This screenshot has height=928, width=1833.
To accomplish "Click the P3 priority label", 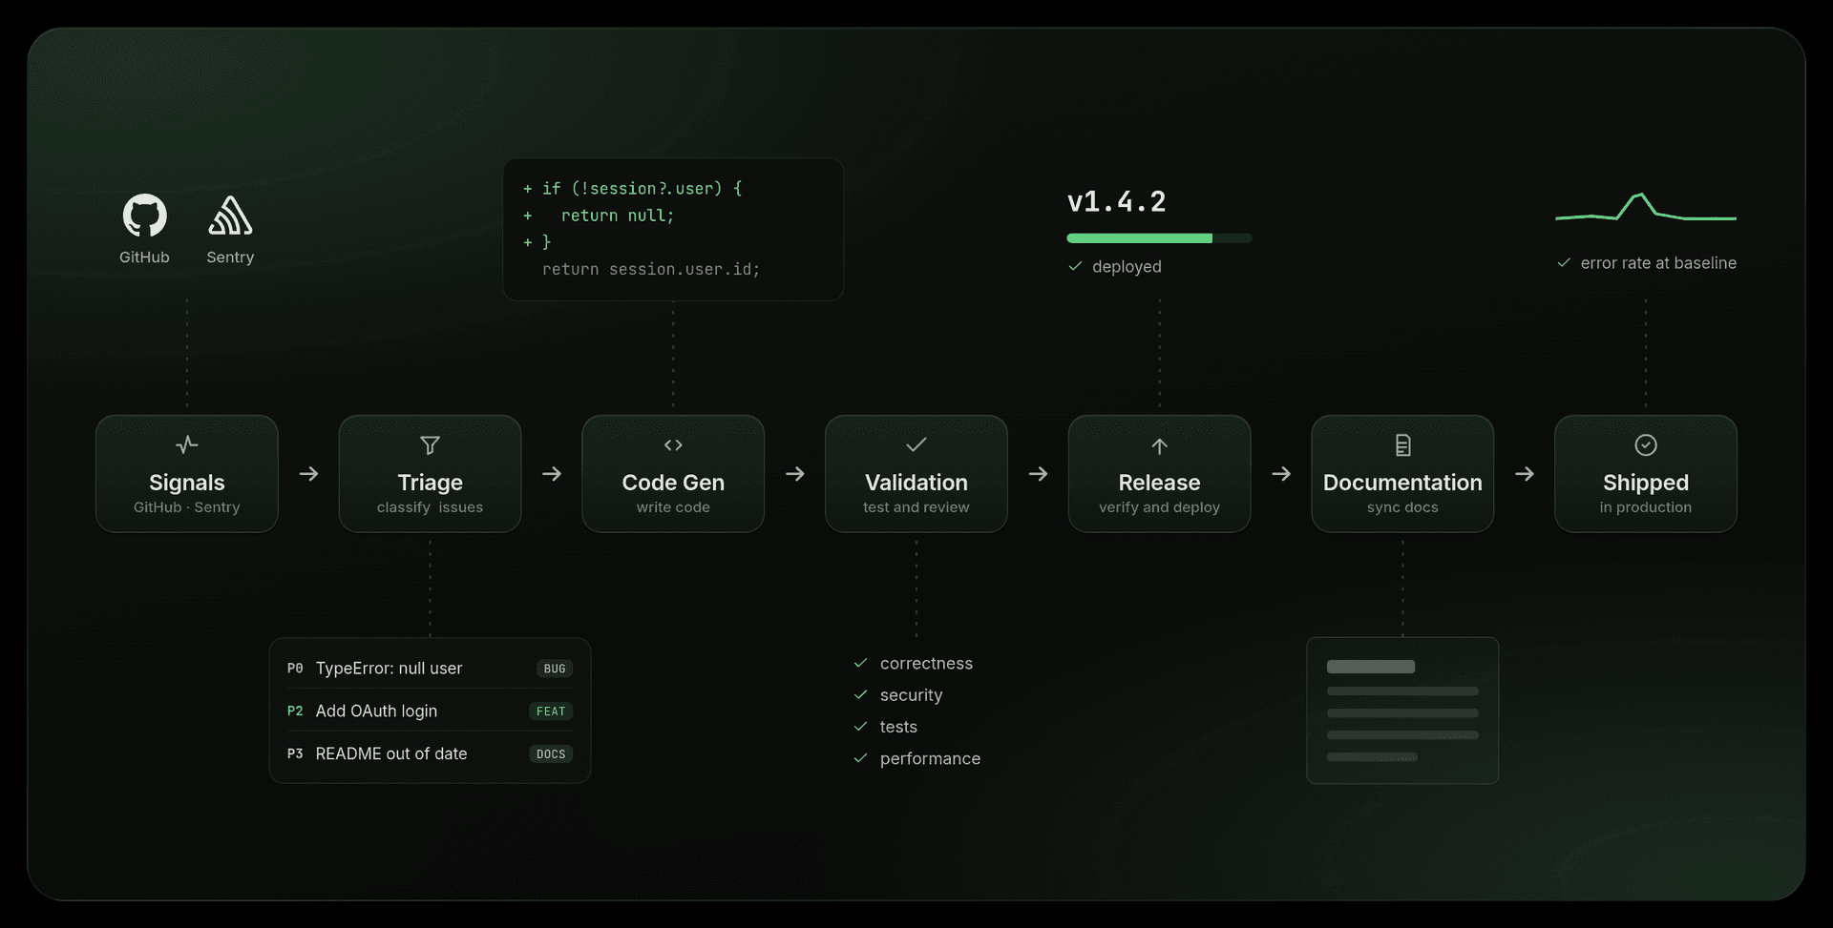I will point(295,754).
